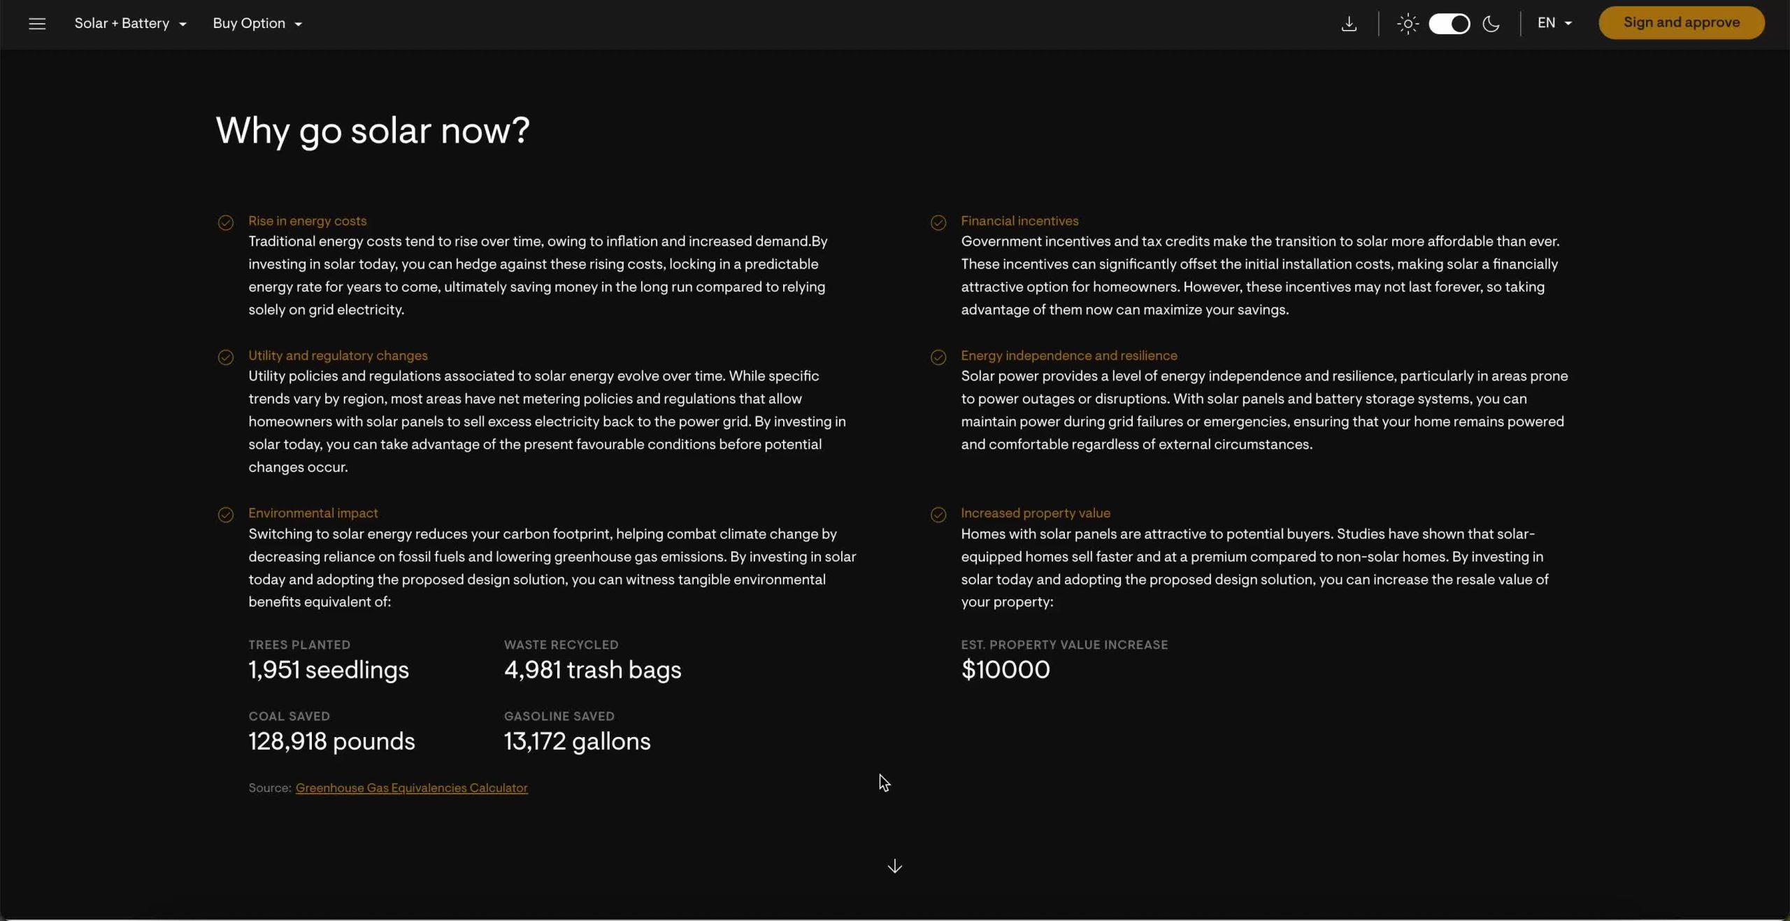Open the Buy Option dropdown
The width and height of the screenshot is (1790, 921).
tap(257, 23)
